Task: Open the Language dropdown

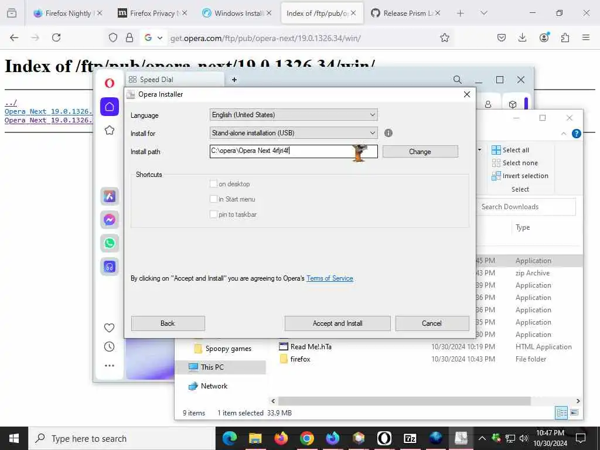Action: tap(294, 115)
